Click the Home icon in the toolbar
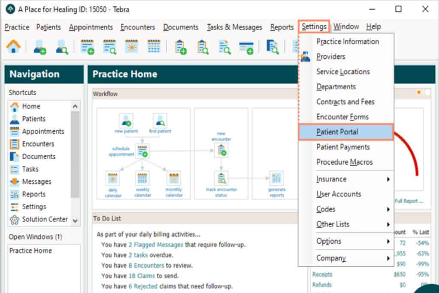 (13, 47)
